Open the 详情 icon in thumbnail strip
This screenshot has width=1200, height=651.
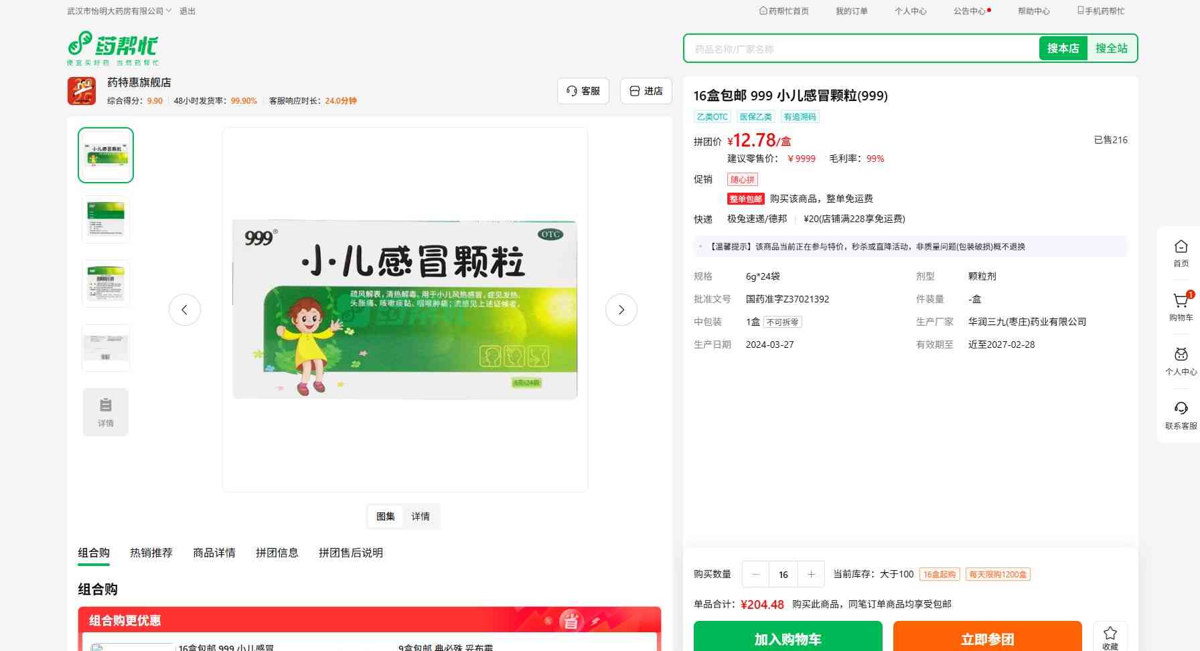(x=106, y=412)
